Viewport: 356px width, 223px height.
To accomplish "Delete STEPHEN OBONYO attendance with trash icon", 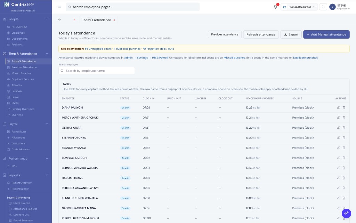I will click(x=344, y=138).
